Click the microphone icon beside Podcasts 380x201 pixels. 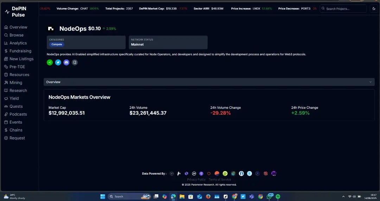(x=6, y=114)
